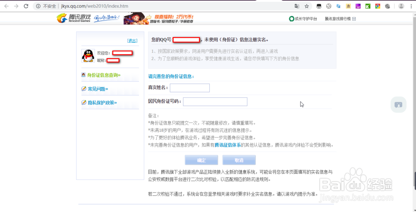
Task: Click the QQ penguin avatar
Action: [x=88, y=56]
